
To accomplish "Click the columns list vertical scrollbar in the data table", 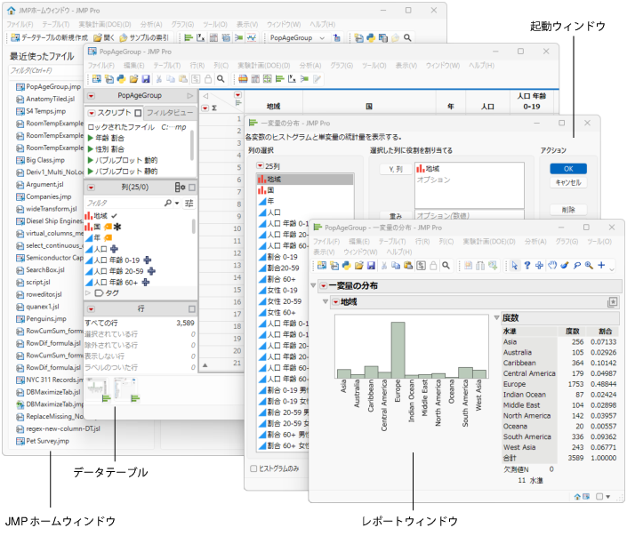I will pyautogui.click(x=194, y=227).
